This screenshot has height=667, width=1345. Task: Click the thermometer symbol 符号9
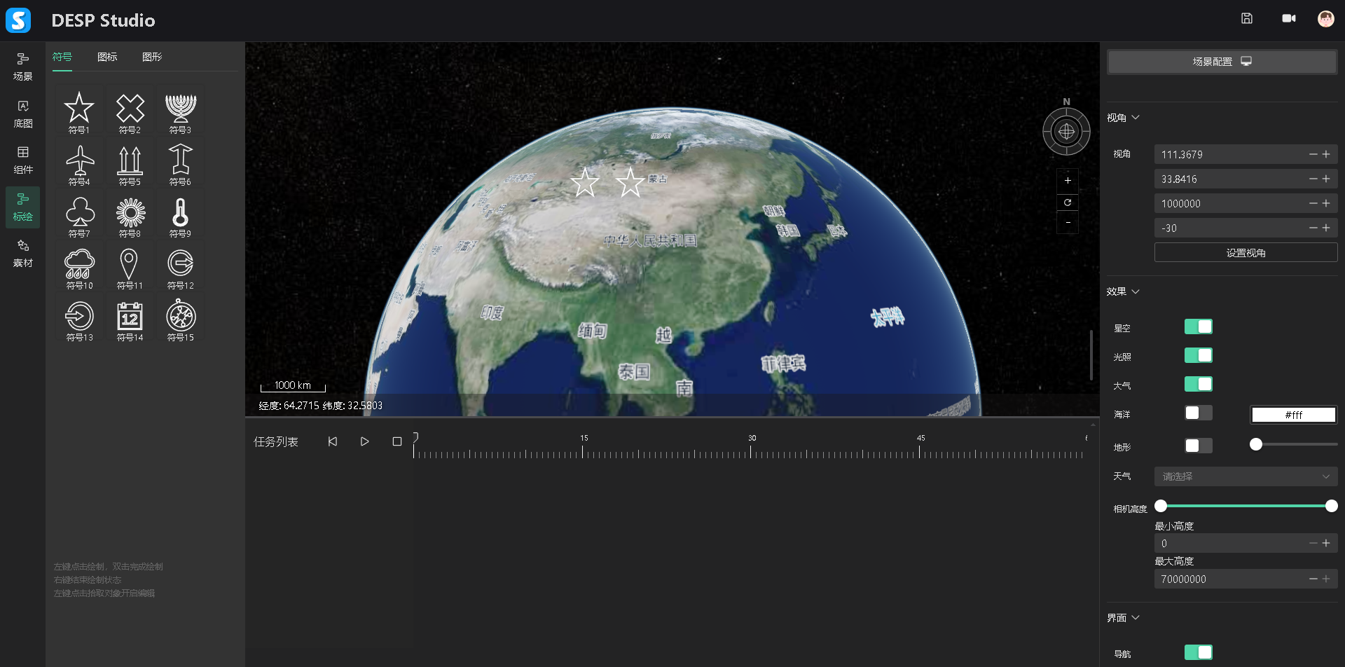tap(180, 215)
